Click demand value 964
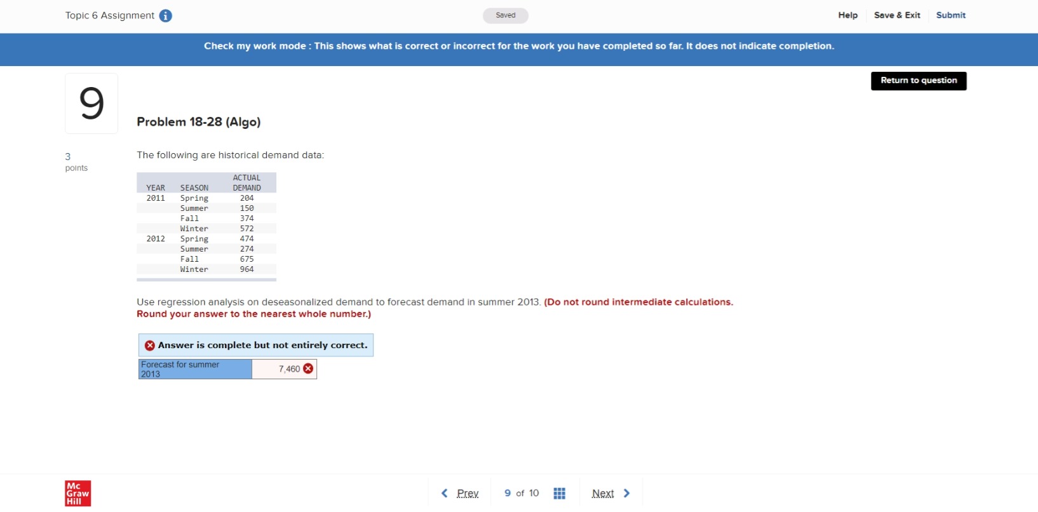The width and height of the screenshot is (1038, 512). 246,269
